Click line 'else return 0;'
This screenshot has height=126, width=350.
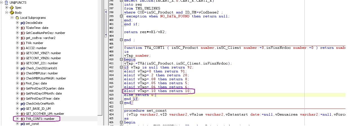(140, 95)
